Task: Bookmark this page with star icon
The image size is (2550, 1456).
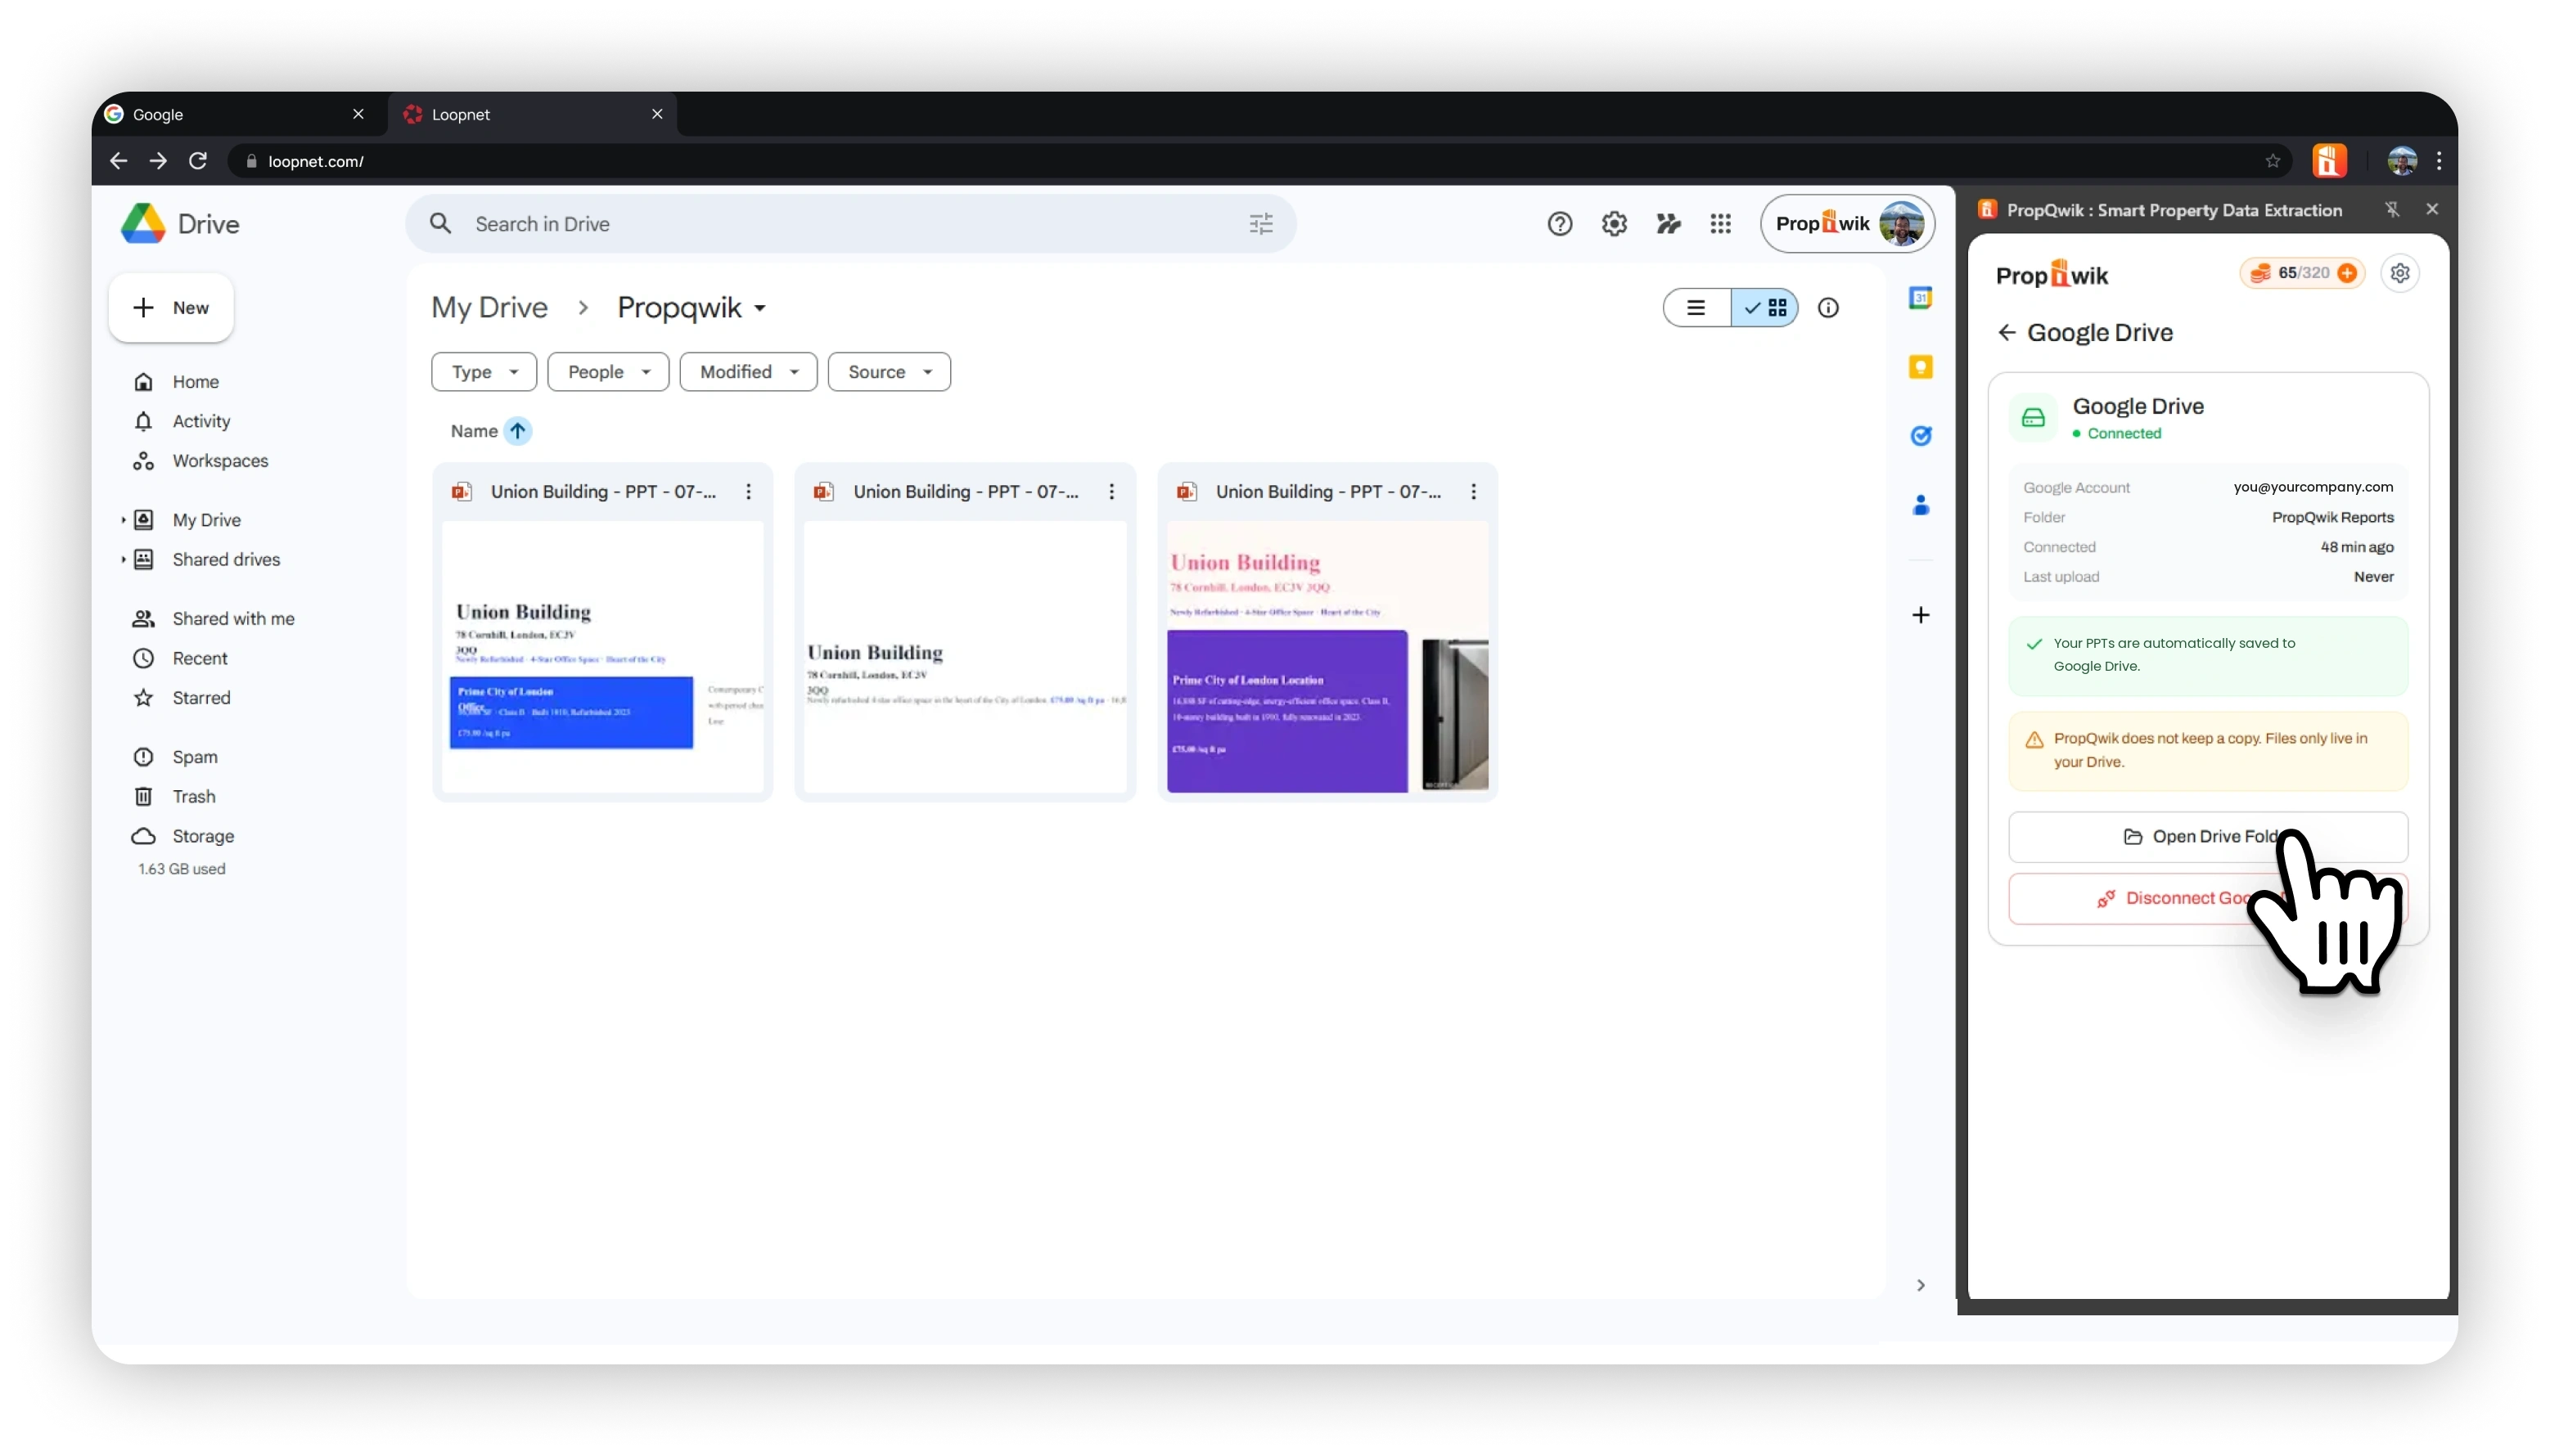Action: coord(2272,161)
